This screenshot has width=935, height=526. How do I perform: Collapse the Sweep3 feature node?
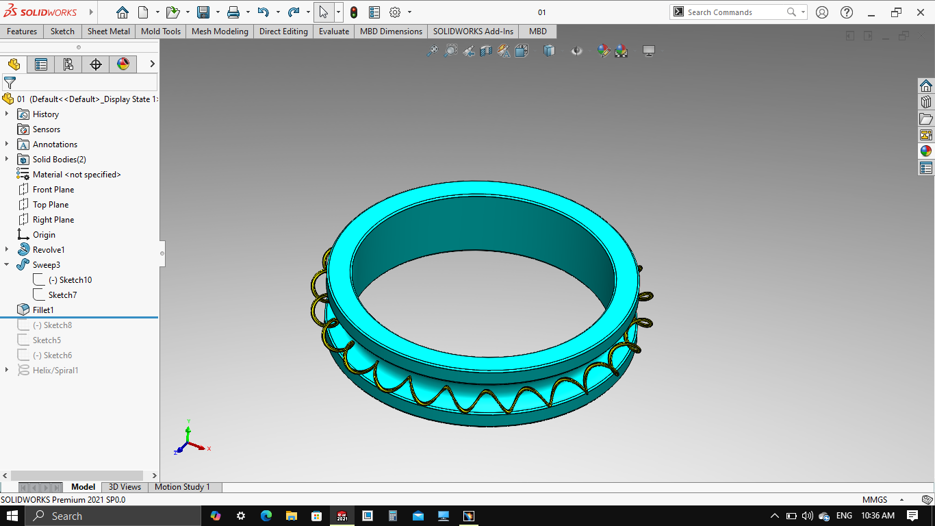click(7, 265)
